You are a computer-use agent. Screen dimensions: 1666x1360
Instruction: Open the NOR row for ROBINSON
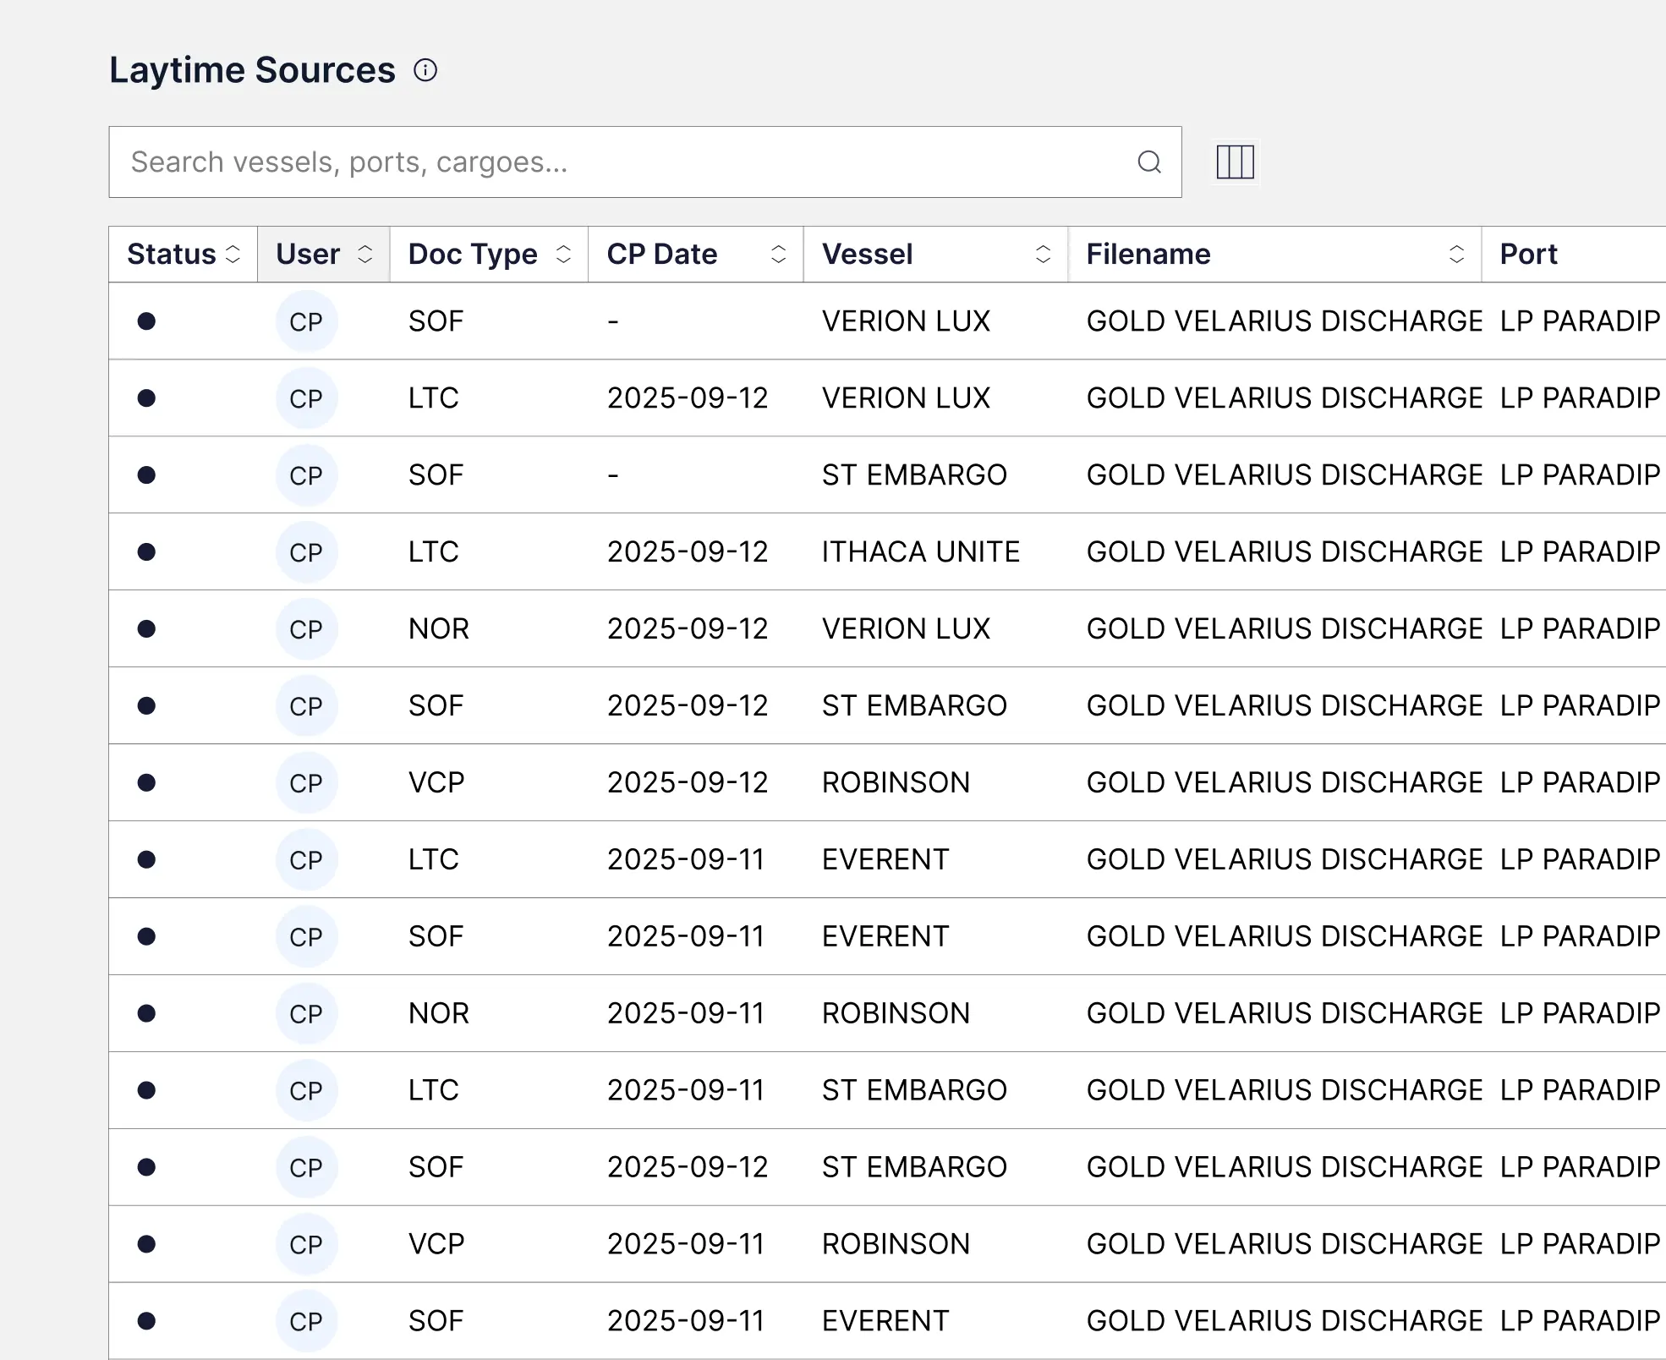[439, 1014]
